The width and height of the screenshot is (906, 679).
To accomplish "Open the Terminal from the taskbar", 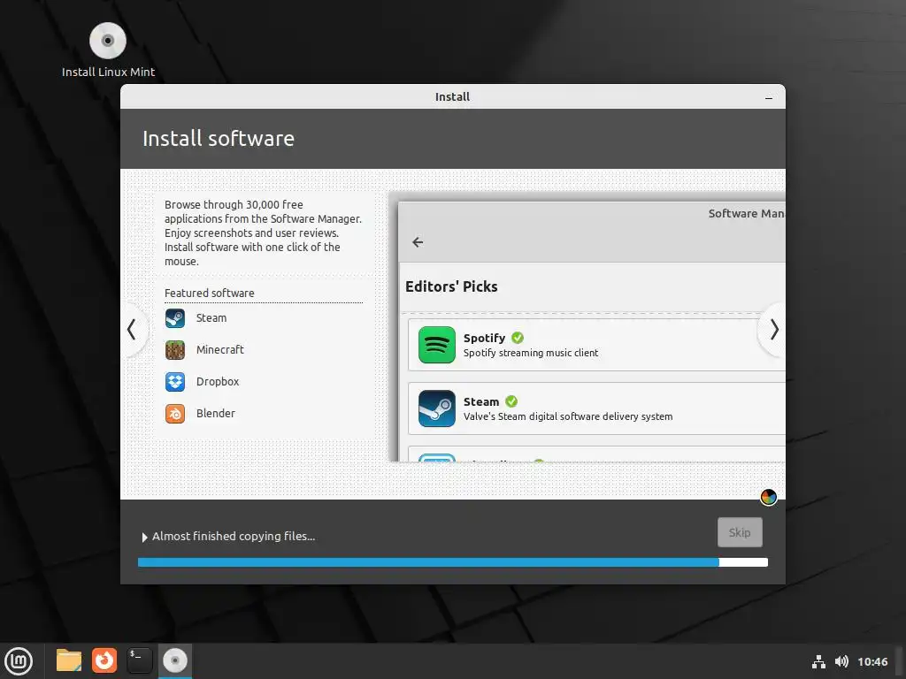I will (139, 660).
